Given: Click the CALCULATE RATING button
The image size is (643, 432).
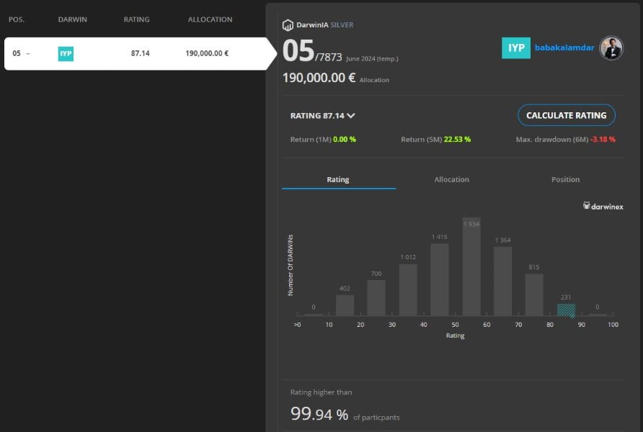Looking at the screenshot, I should pos(567,115).
